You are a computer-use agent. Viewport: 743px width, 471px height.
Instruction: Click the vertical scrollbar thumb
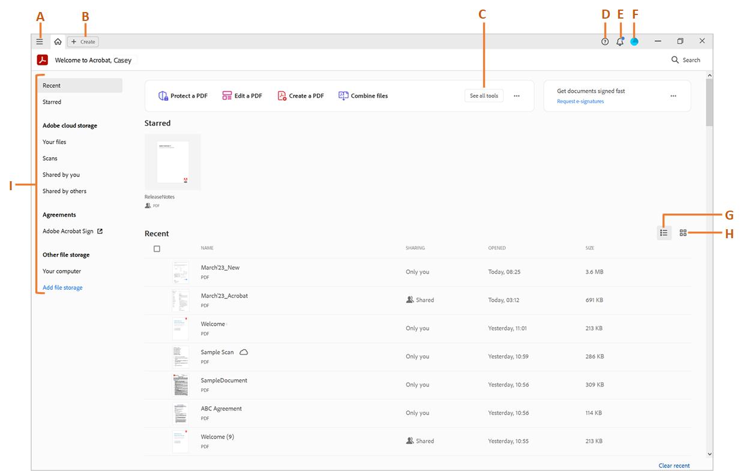pos(709,102)
